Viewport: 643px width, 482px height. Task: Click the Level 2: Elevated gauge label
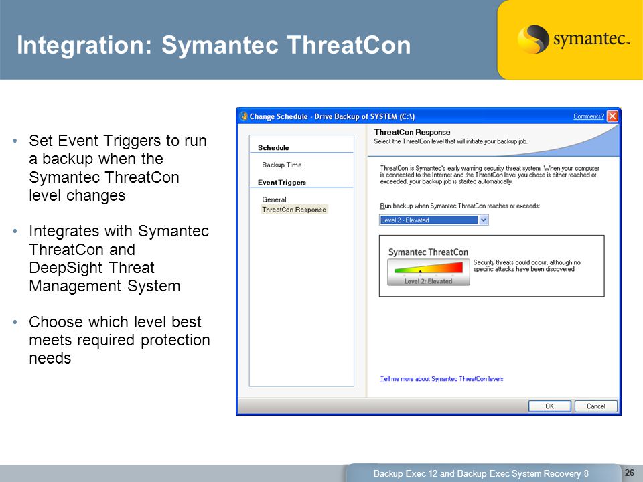[x=428, y=281]
